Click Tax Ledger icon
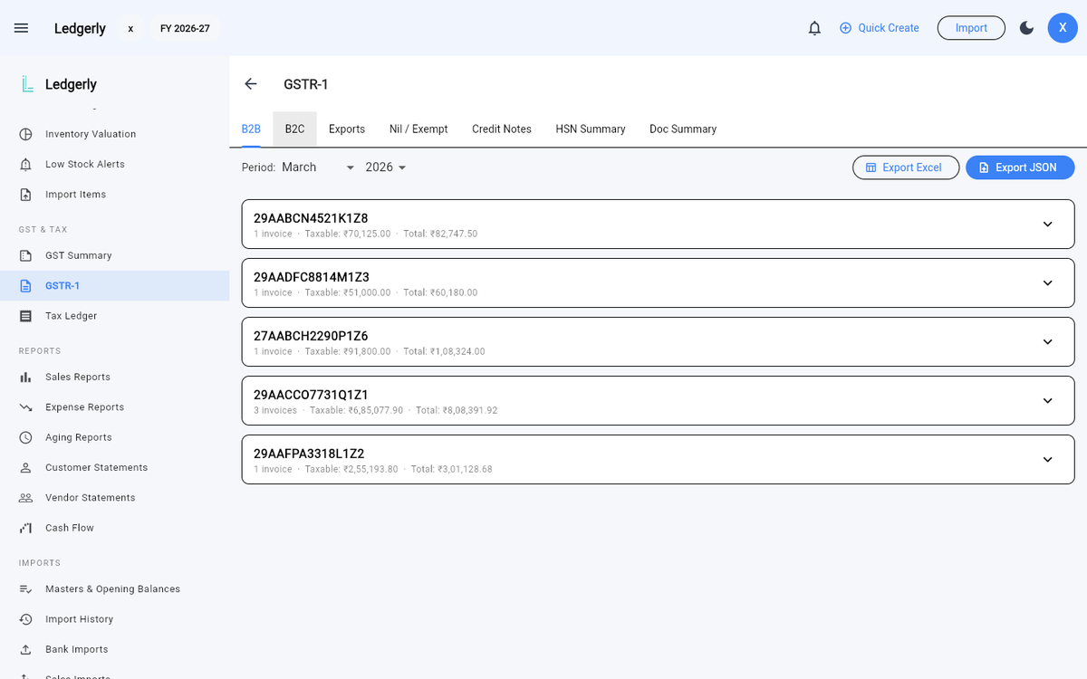The image size is (1087, 679). (26, 316)
